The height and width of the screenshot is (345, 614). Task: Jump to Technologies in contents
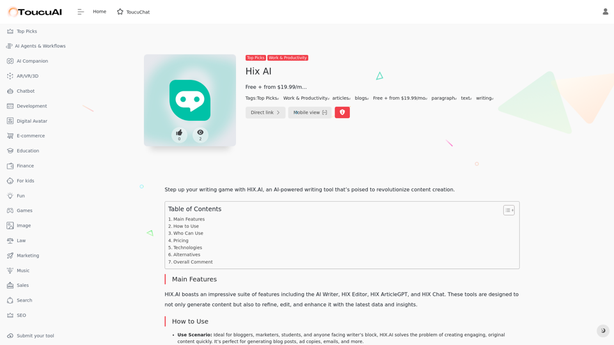point(187,248)
